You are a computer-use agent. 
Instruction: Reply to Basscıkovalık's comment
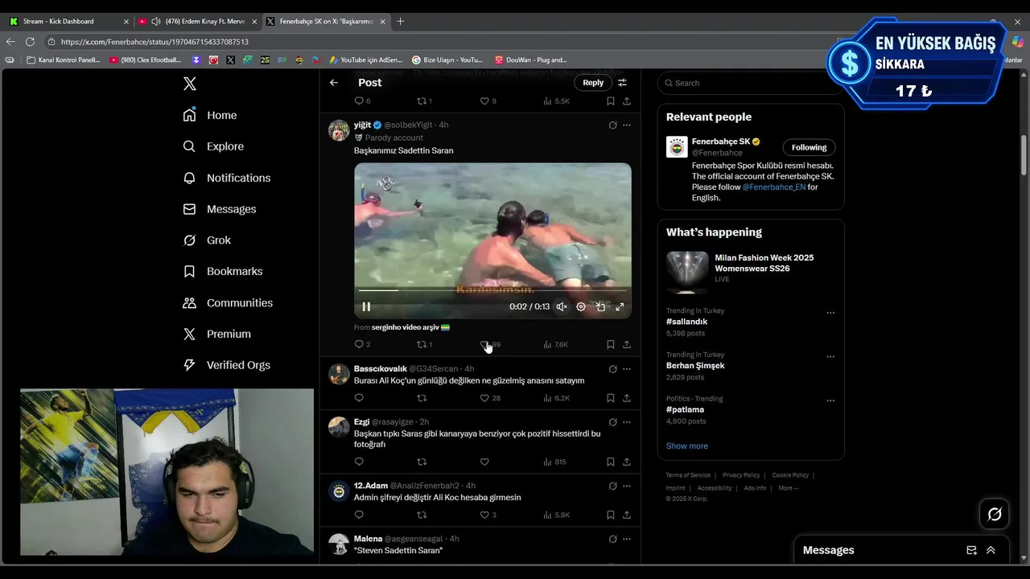(359, 397)
